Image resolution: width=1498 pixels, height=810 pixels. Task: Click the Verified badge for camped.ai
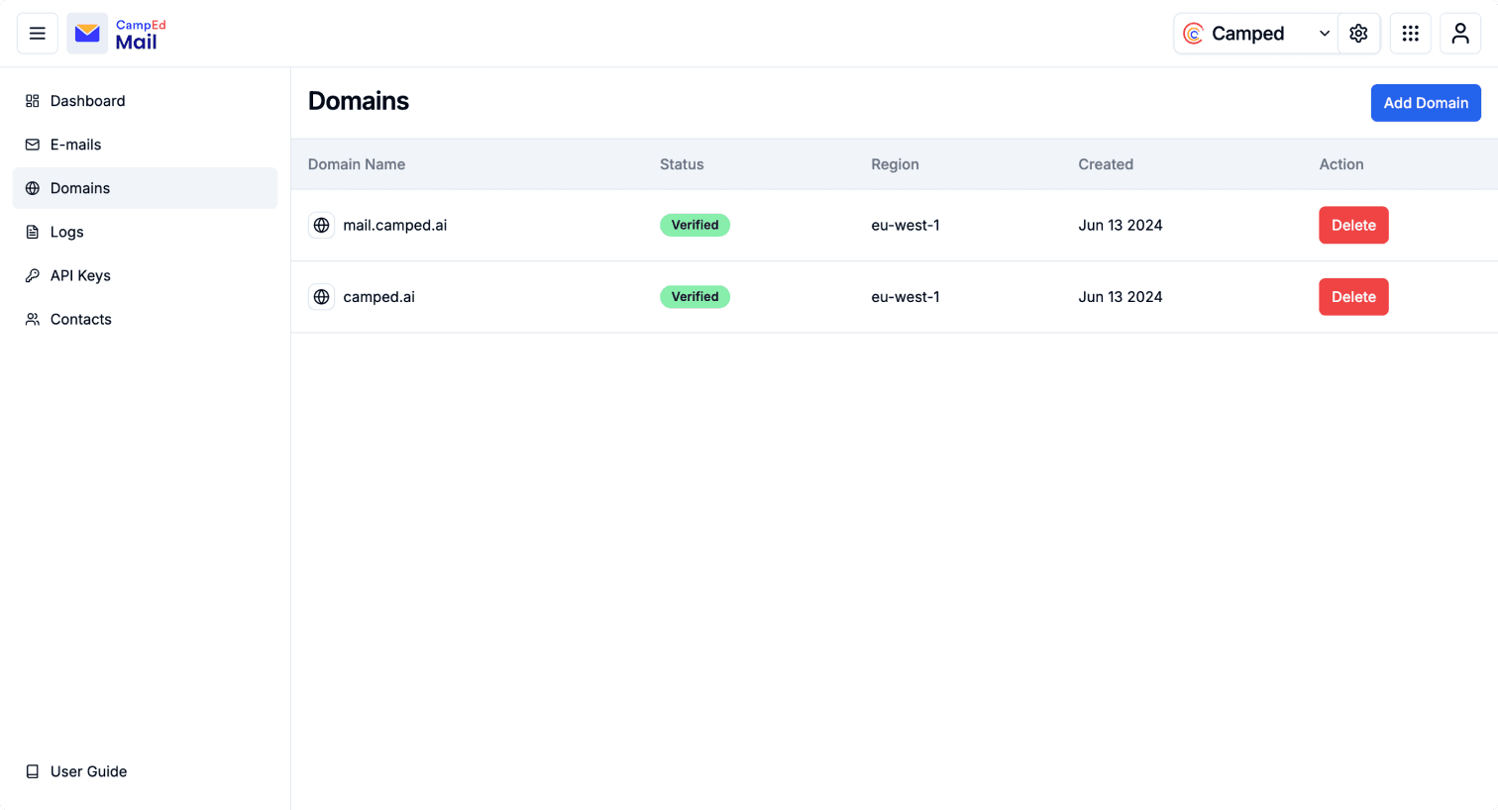tap(695, 297)
